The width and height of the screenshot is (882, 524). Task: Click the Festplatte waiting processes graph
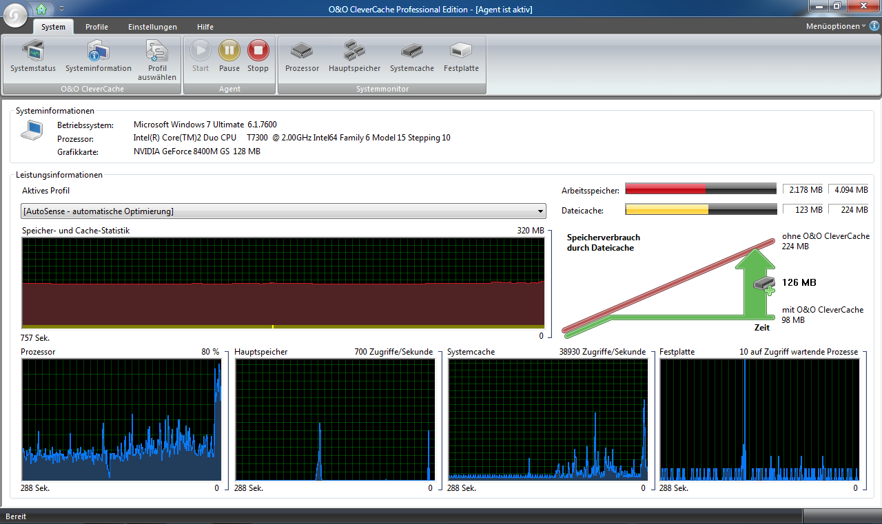click(x=760, y=420)
